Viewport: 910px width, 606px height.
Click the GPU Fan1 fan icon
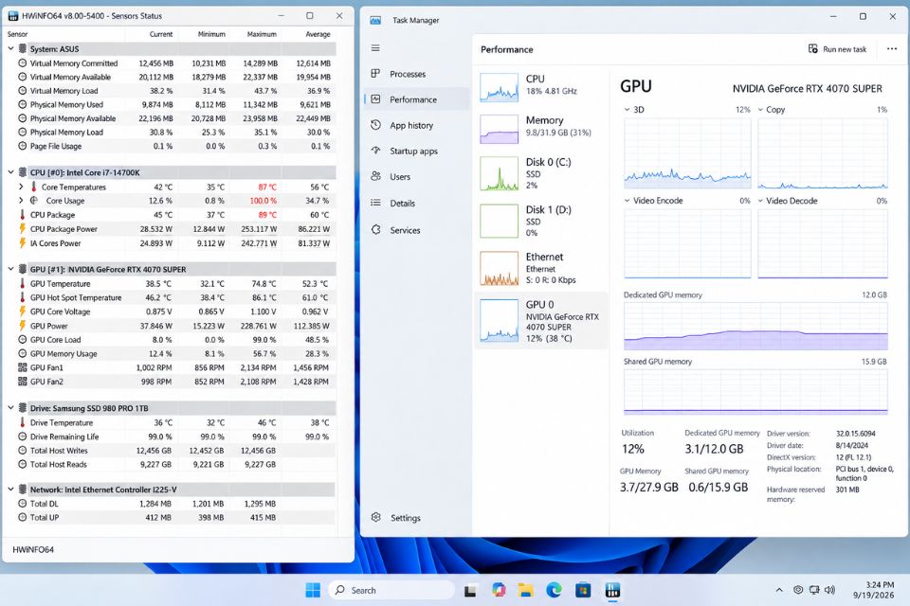[x=22, y=367]
